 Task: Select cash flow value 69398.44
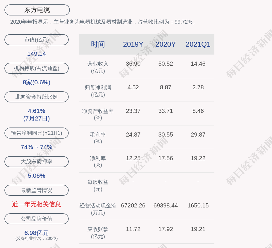click(x=166, y=205)
